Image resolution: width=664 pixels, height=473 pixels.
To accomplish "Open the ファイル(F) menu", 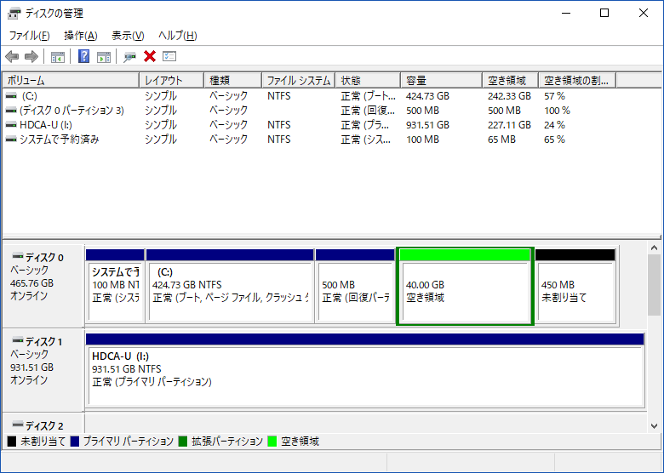I will pyautogui.click(x=29, y=36).
